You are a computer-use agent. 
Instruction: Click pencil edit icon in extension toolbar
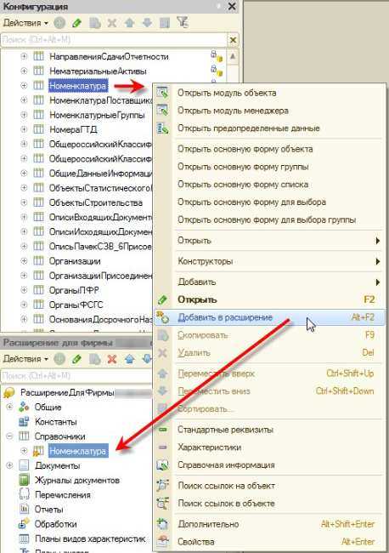point(76,359)
